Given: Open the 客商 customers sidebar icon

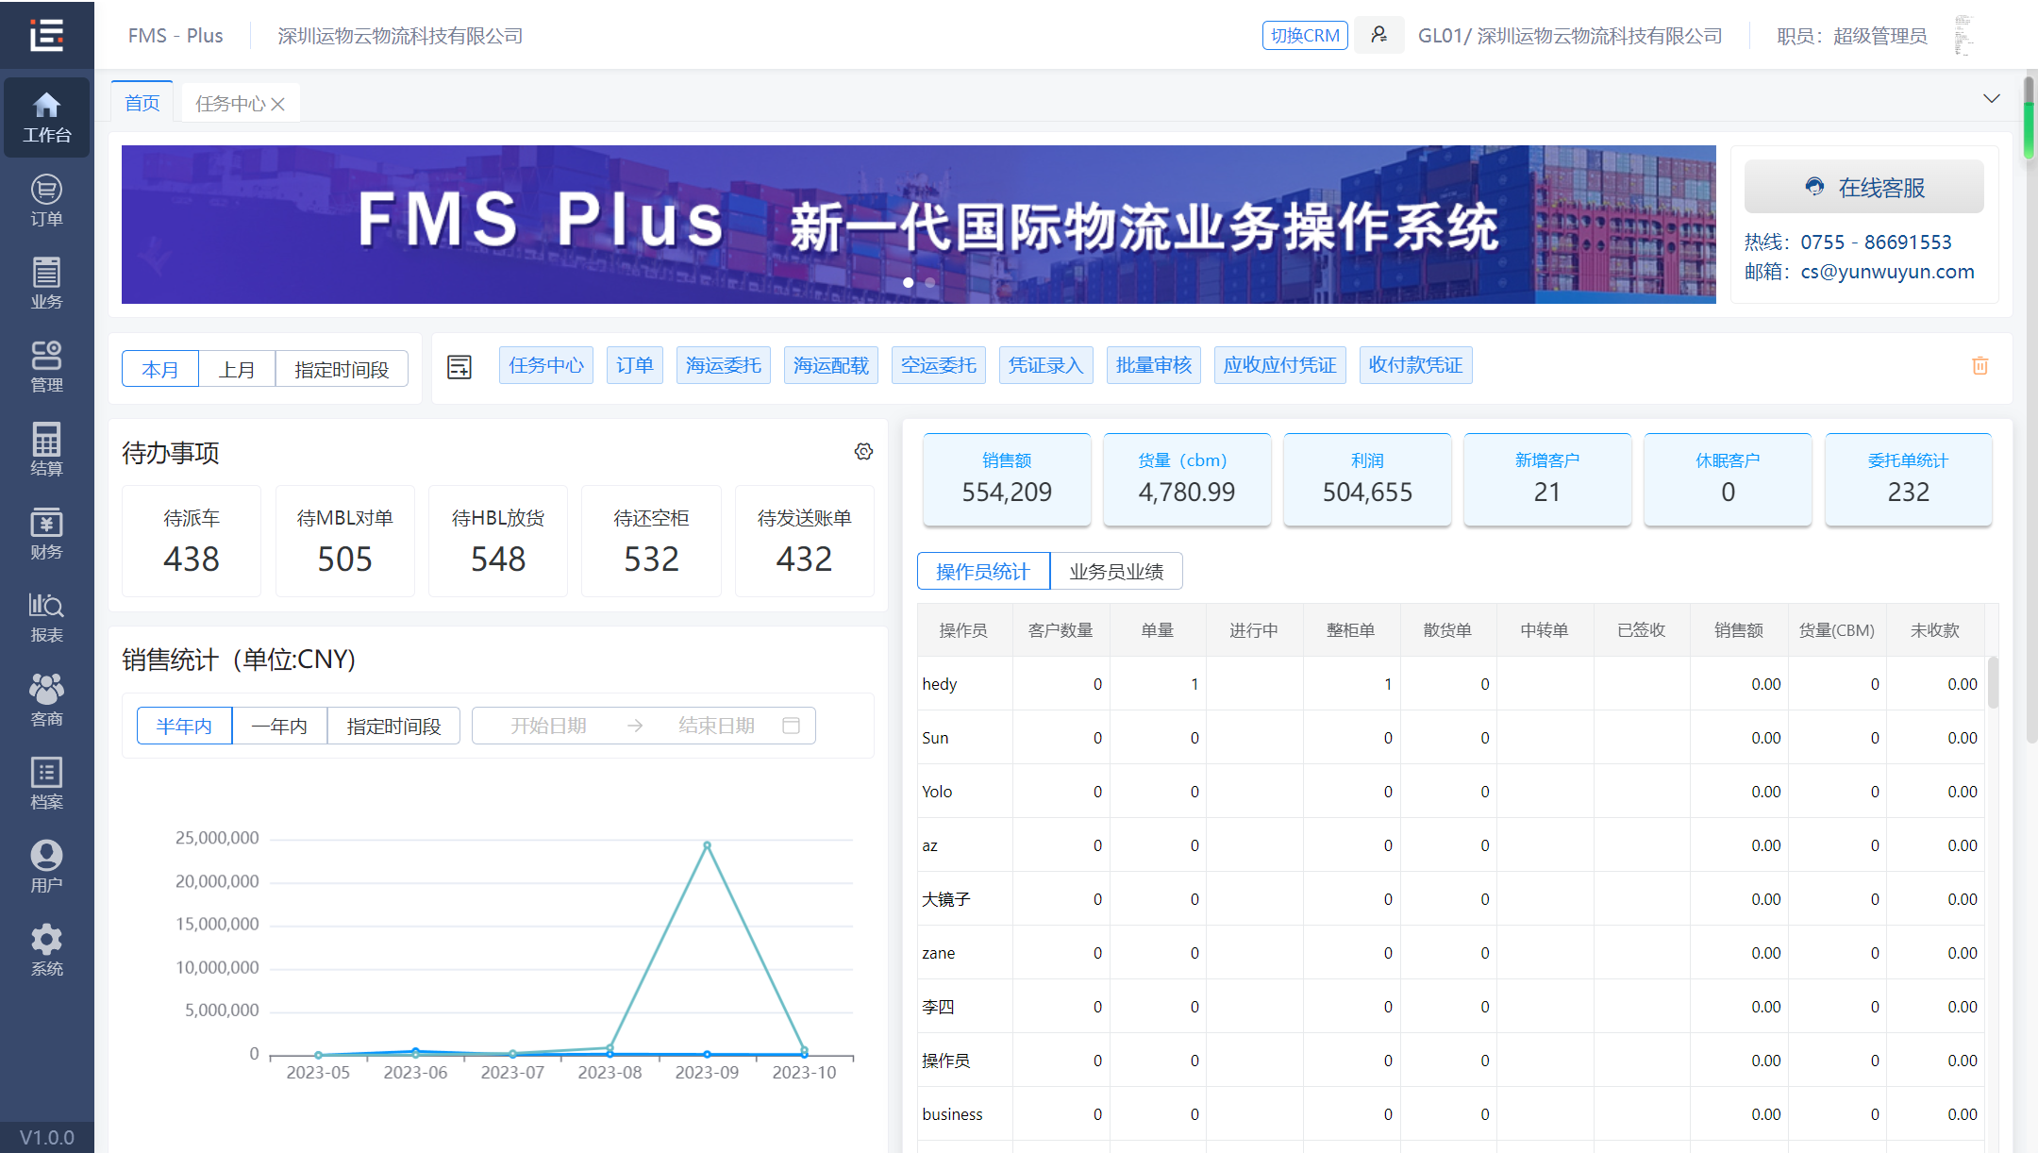Looking at the screenshot, I should (46, 701).
